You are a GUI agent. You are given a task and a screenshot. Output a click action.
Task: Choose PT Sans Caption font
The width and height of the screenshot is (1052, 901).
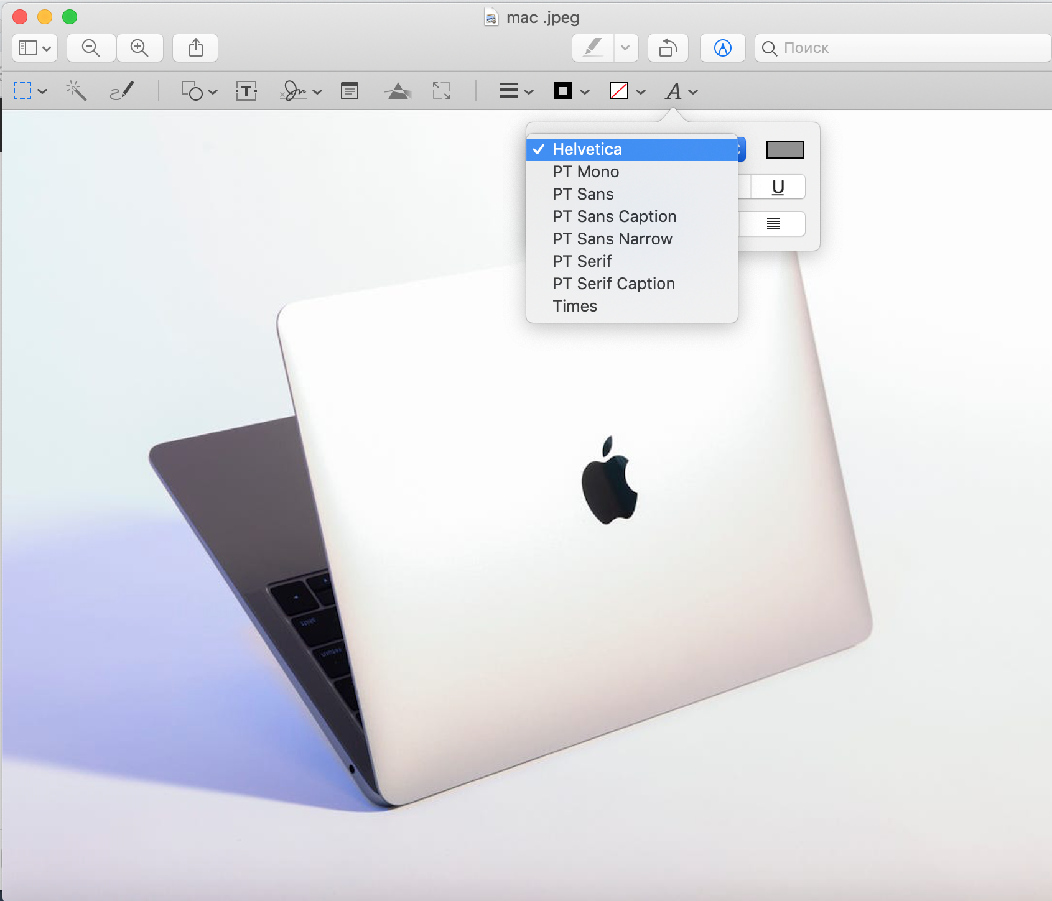pos(632,217)
